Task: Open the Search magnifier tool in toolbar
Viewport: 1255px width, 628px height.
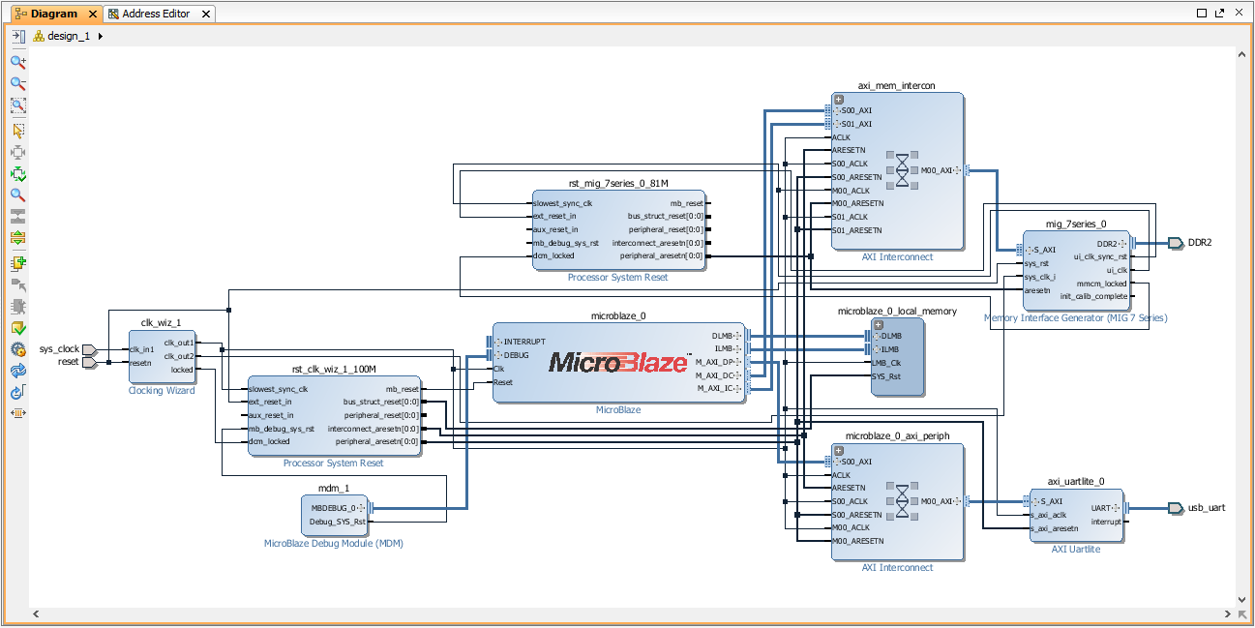Action: (x=17, y=194)
